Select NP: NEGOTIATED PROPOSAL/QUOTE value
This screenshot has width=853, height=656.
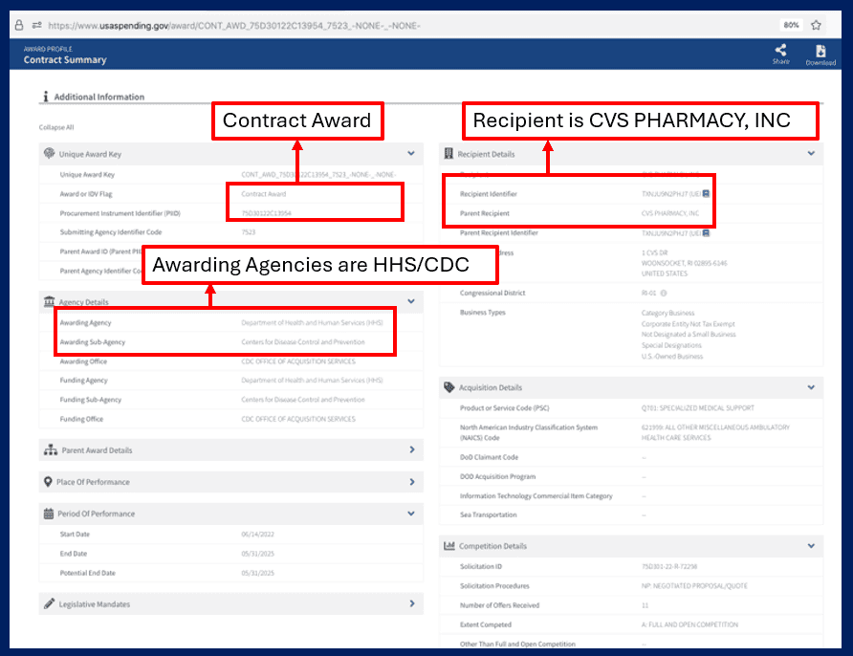tap(694, 586)
